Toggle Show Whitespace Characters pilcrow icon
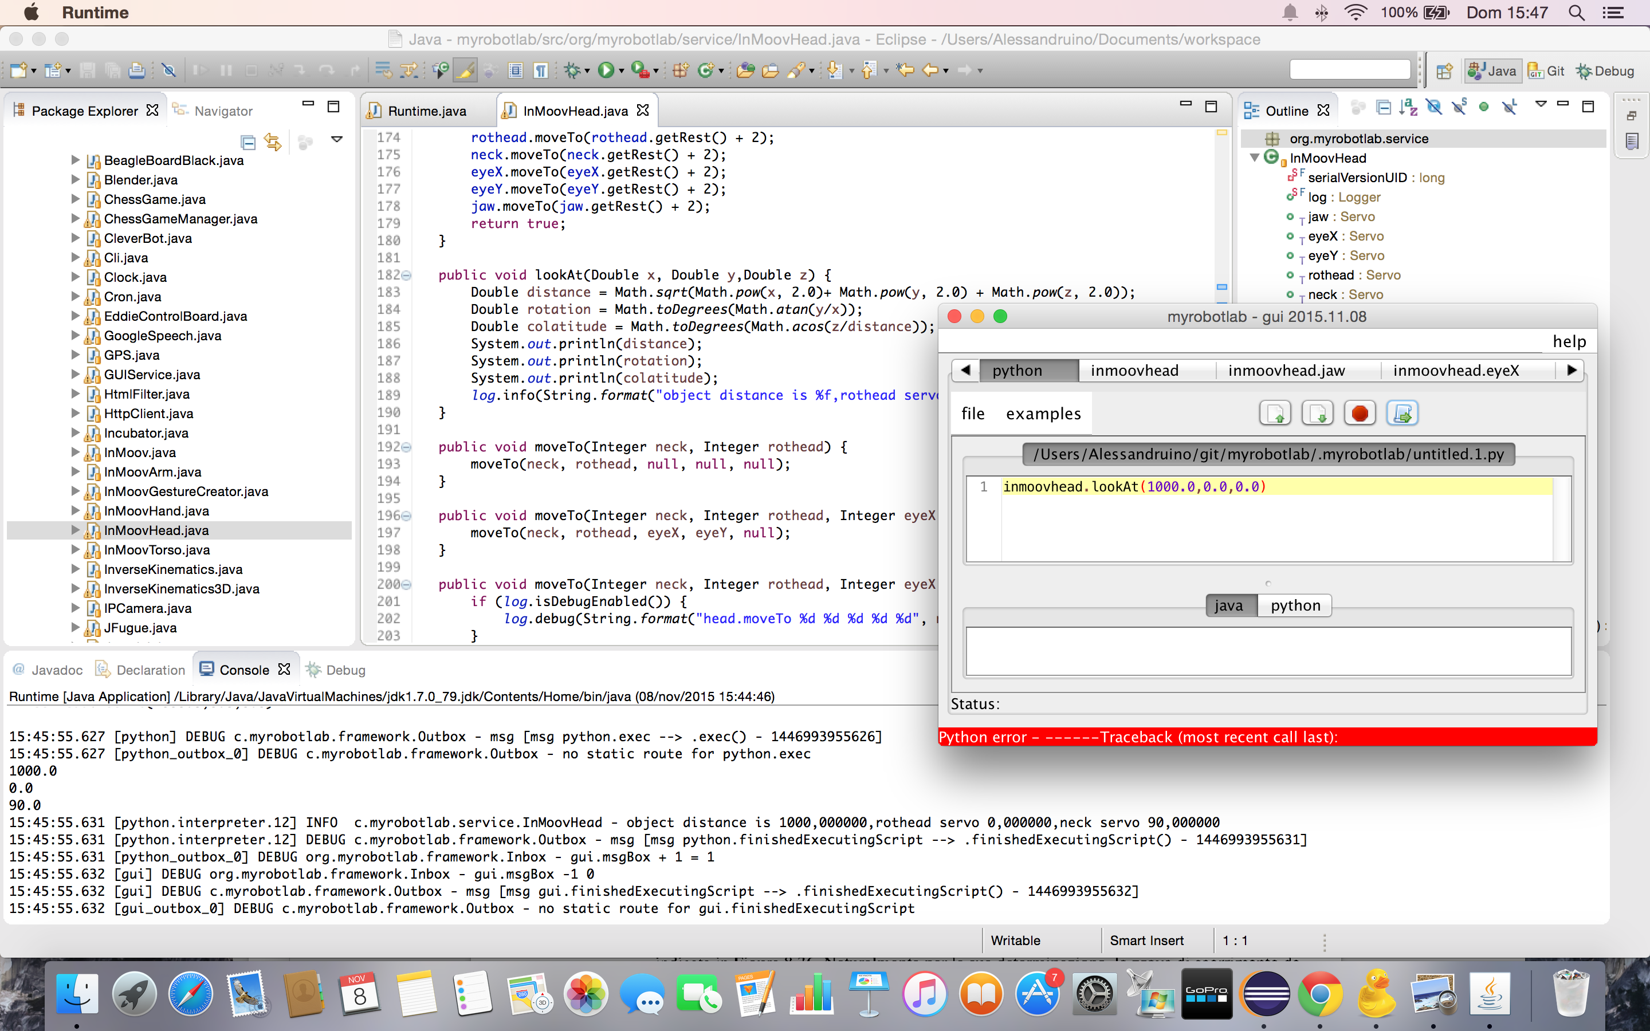The image size is (1650, 1031). point(541,70)
